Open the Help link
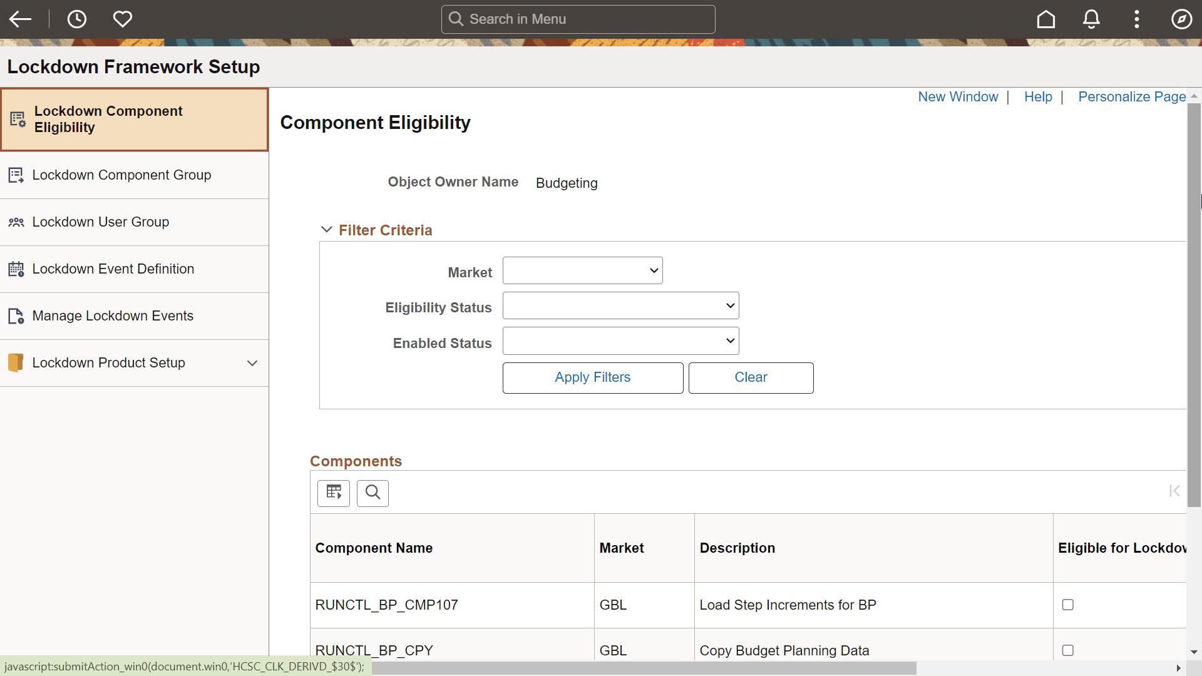The height and width of the screenshot is (676, 1202). 1038,97
